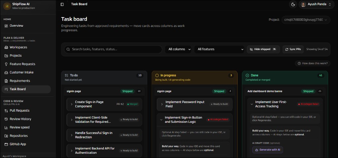Click How does this work? help link

tap(313, 64)
